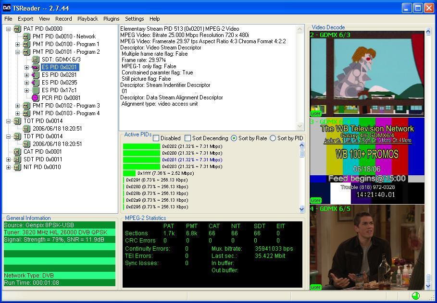This screenshot has width=437, height=303.
Task: Click the green status indicator in status bar
Action: click(415, 296)
